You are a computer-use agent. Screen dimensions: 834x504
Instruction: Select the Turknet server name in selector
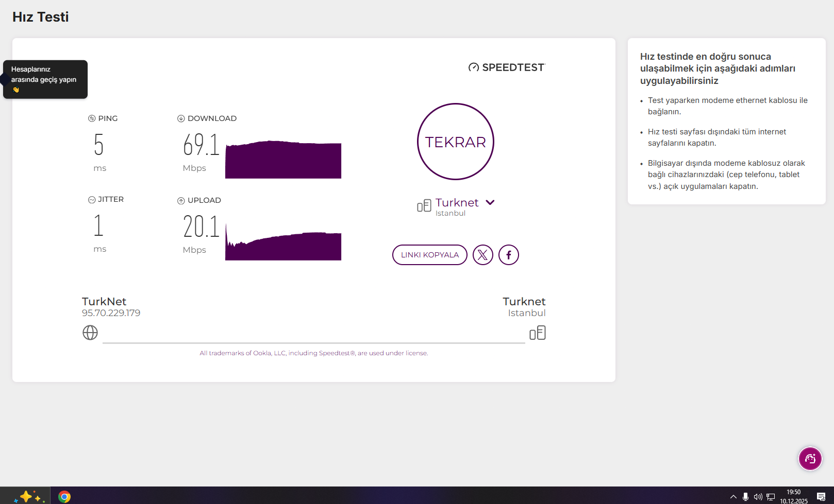(457, 202)
